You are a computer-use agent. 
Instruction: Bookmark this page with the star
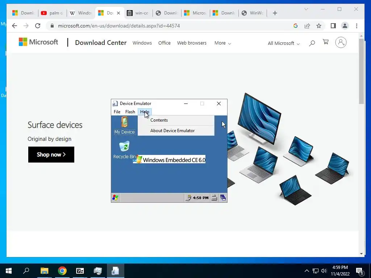pyautogui.click(x=319, y=26)
